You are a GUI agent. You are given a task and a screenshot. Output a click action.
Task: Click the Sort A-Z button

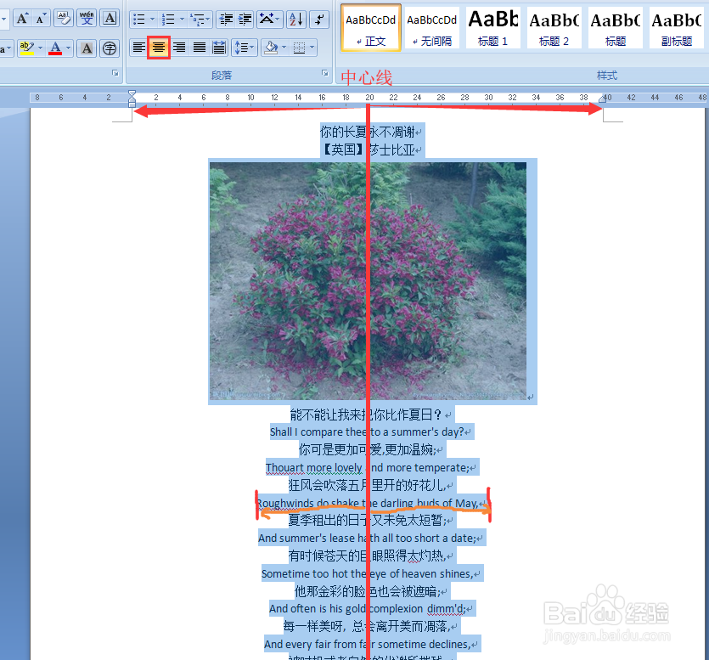pyautogui.click(x=296, y=20)
